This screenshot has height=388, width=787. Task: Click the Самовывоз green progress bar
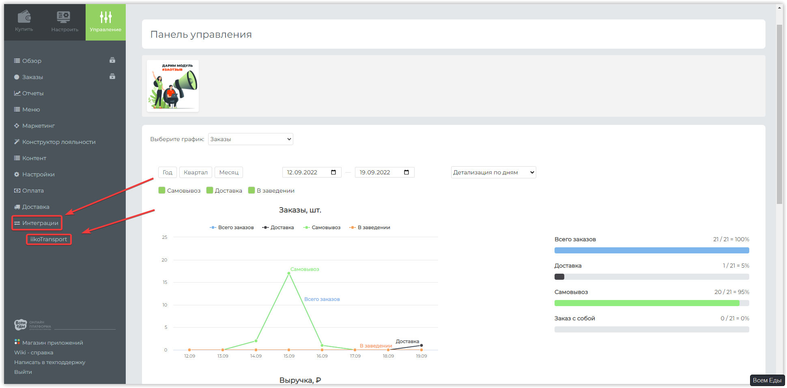[x=647, y=303]
